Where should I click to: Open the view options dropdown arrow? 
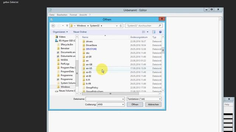coord(147,32)
